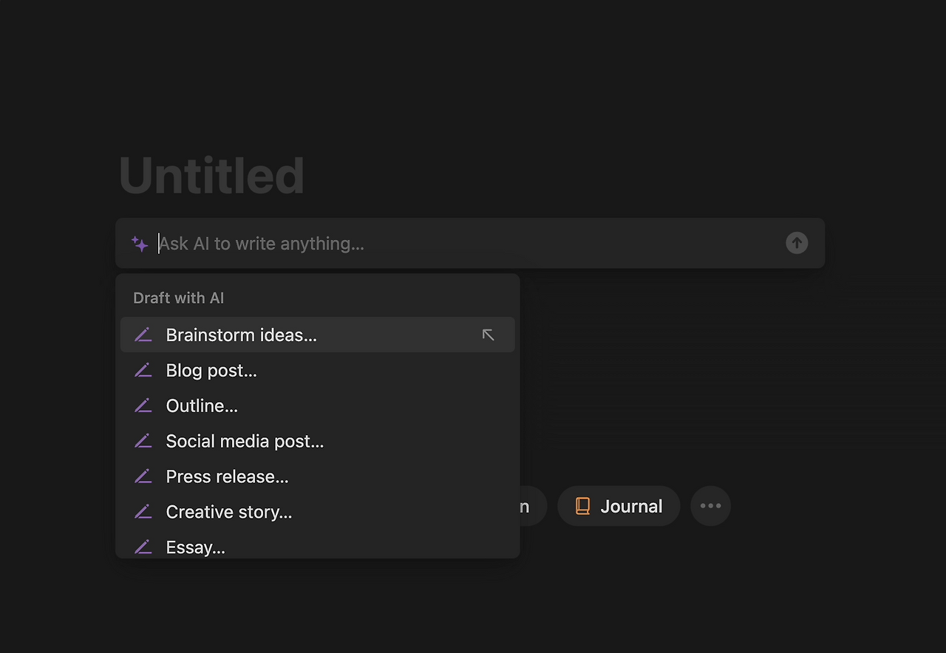The image size is (946, 653).
Task: Select the Essay draft option
Action: coord(195,547)
